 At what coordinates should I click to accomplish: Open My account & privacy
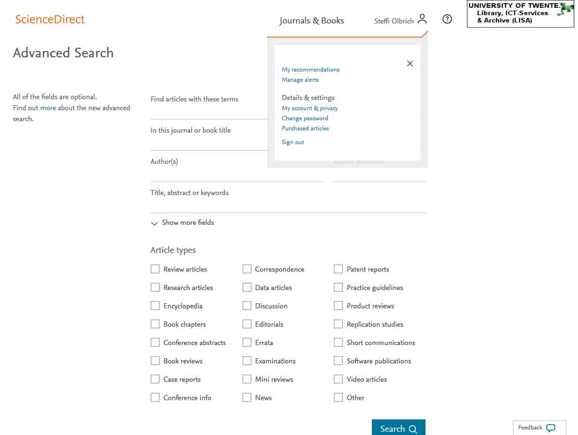point(310,108)
